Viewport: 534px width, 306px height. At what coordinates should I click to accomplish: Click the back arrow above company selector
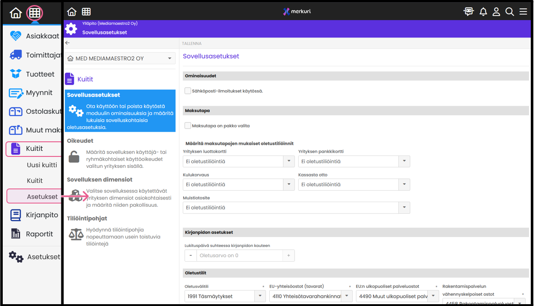pyautogui.click(x=68, y=43)
